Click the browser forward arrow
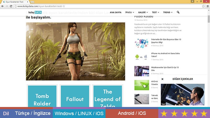This screenshot has height=118, width=210. point(7,6)
